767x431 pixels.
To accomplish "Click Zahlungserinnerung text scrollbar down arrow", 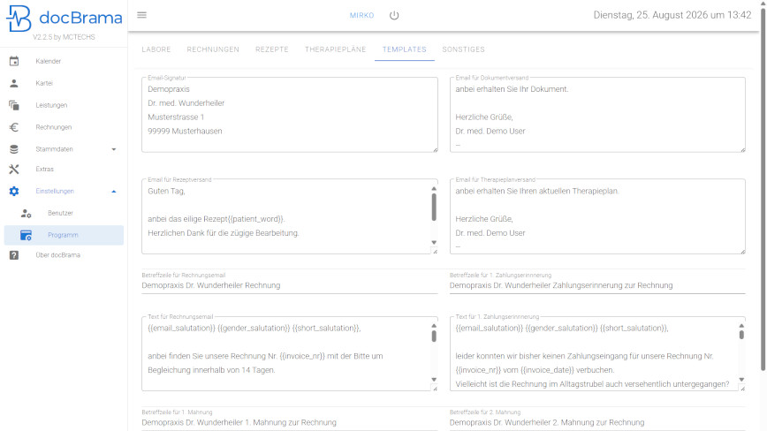I will pyautogui.click(x=741, y=380).
